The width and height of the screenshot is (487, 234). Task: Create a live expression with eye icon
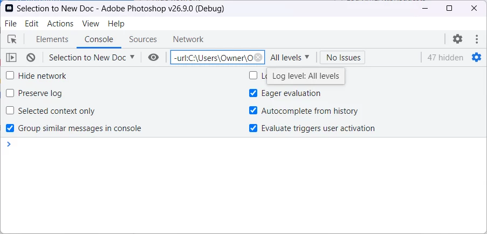point(154,58)
